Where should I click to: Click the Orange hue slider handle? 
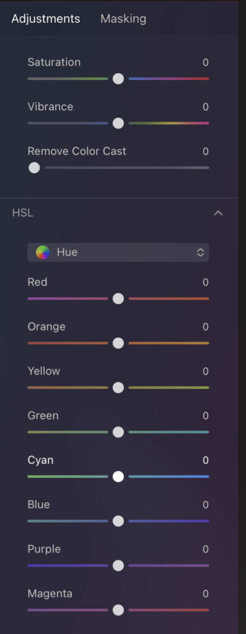(118, 343)
